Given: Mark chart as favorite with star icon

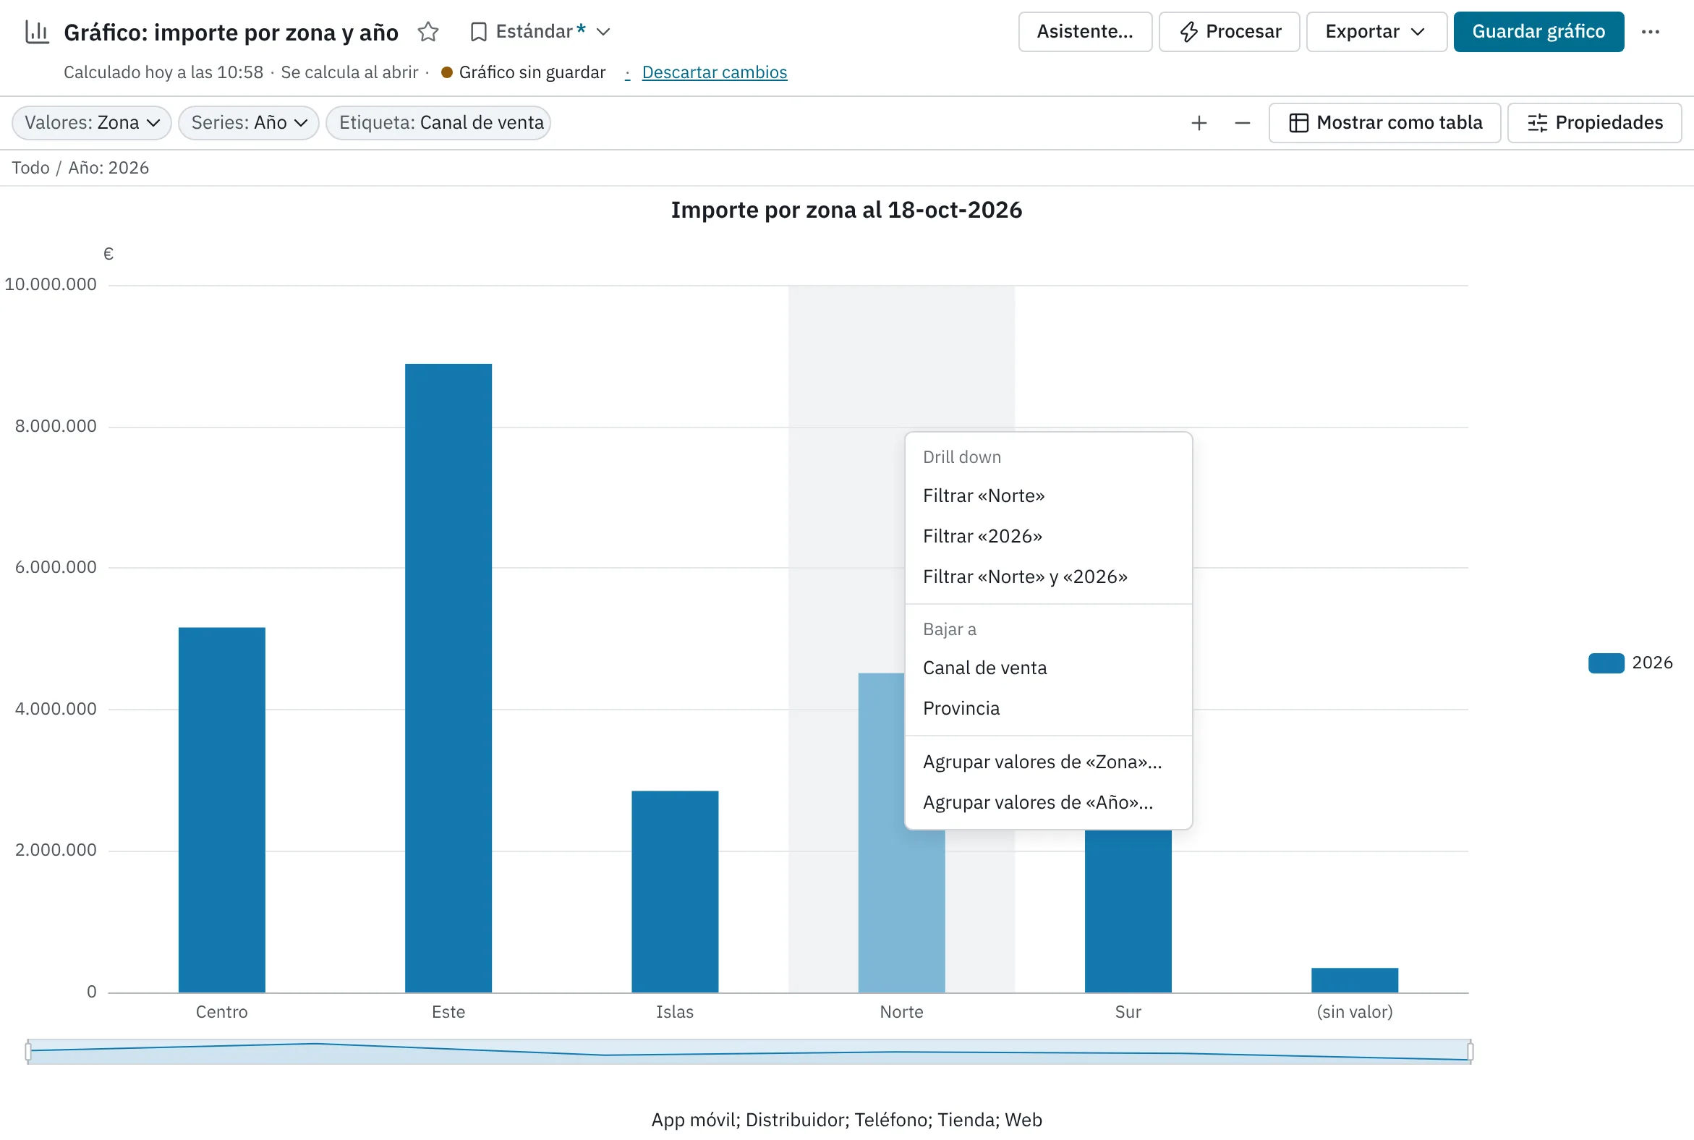Looking at the screenshot, I should pyautogui.click(x=428, y=32).
